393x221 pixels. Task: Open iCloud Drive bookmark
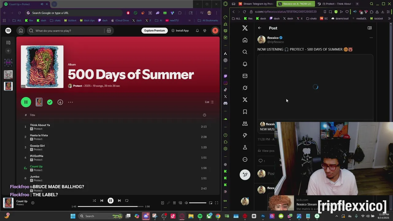pos(119,21)
